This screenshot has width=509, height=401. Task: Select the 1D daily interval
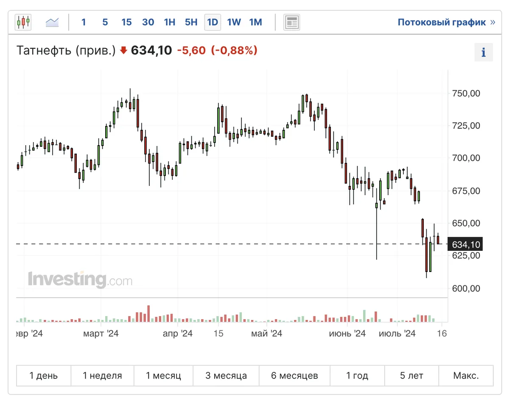pyautogui.click(x=213, y=22)
